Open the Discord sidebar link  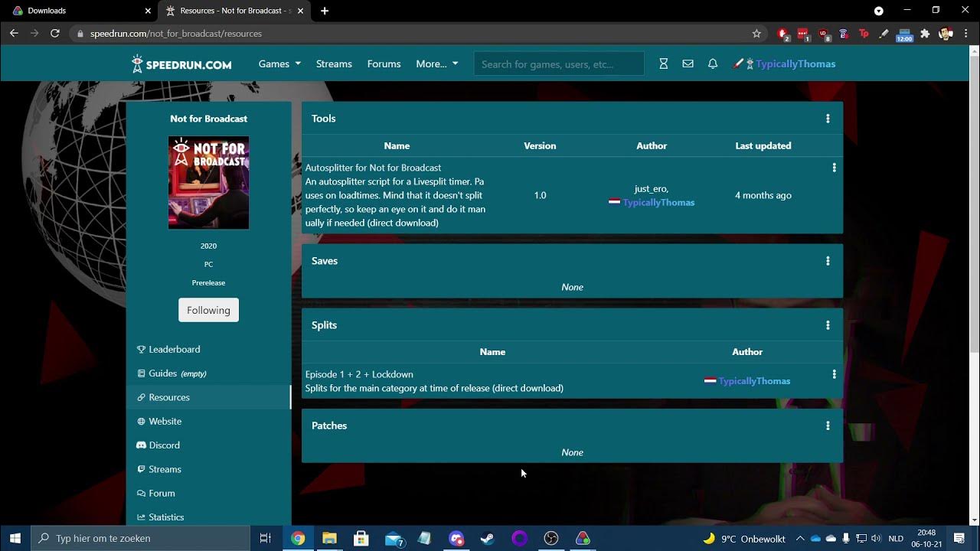(208, 445)
